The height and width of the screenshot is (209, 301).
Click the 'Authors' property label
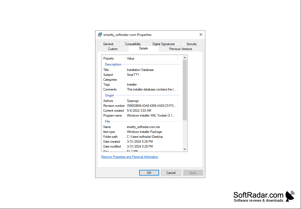click(108, 101)
